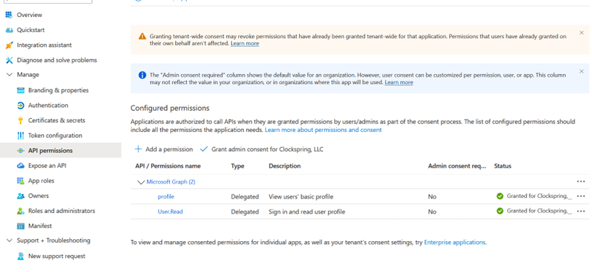Click the Expose an API cloud icon
The height and width of the screenshot is (272, 592).
pos(21,166)
